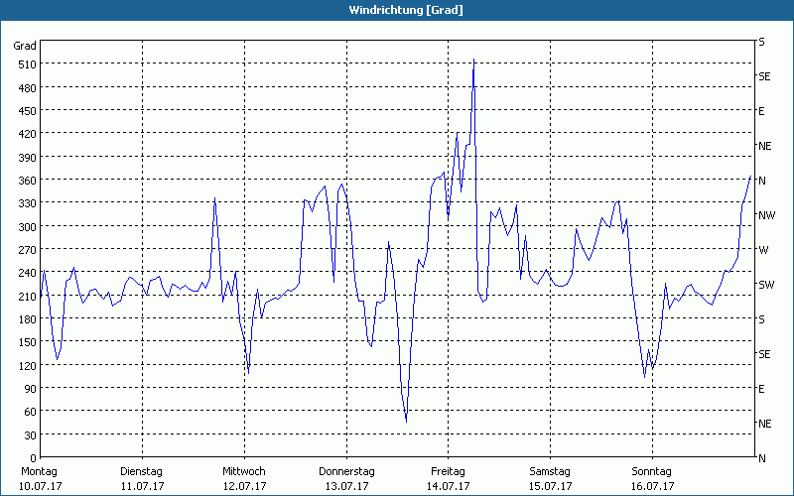Click the date 15.07.17

coord(551,486)
